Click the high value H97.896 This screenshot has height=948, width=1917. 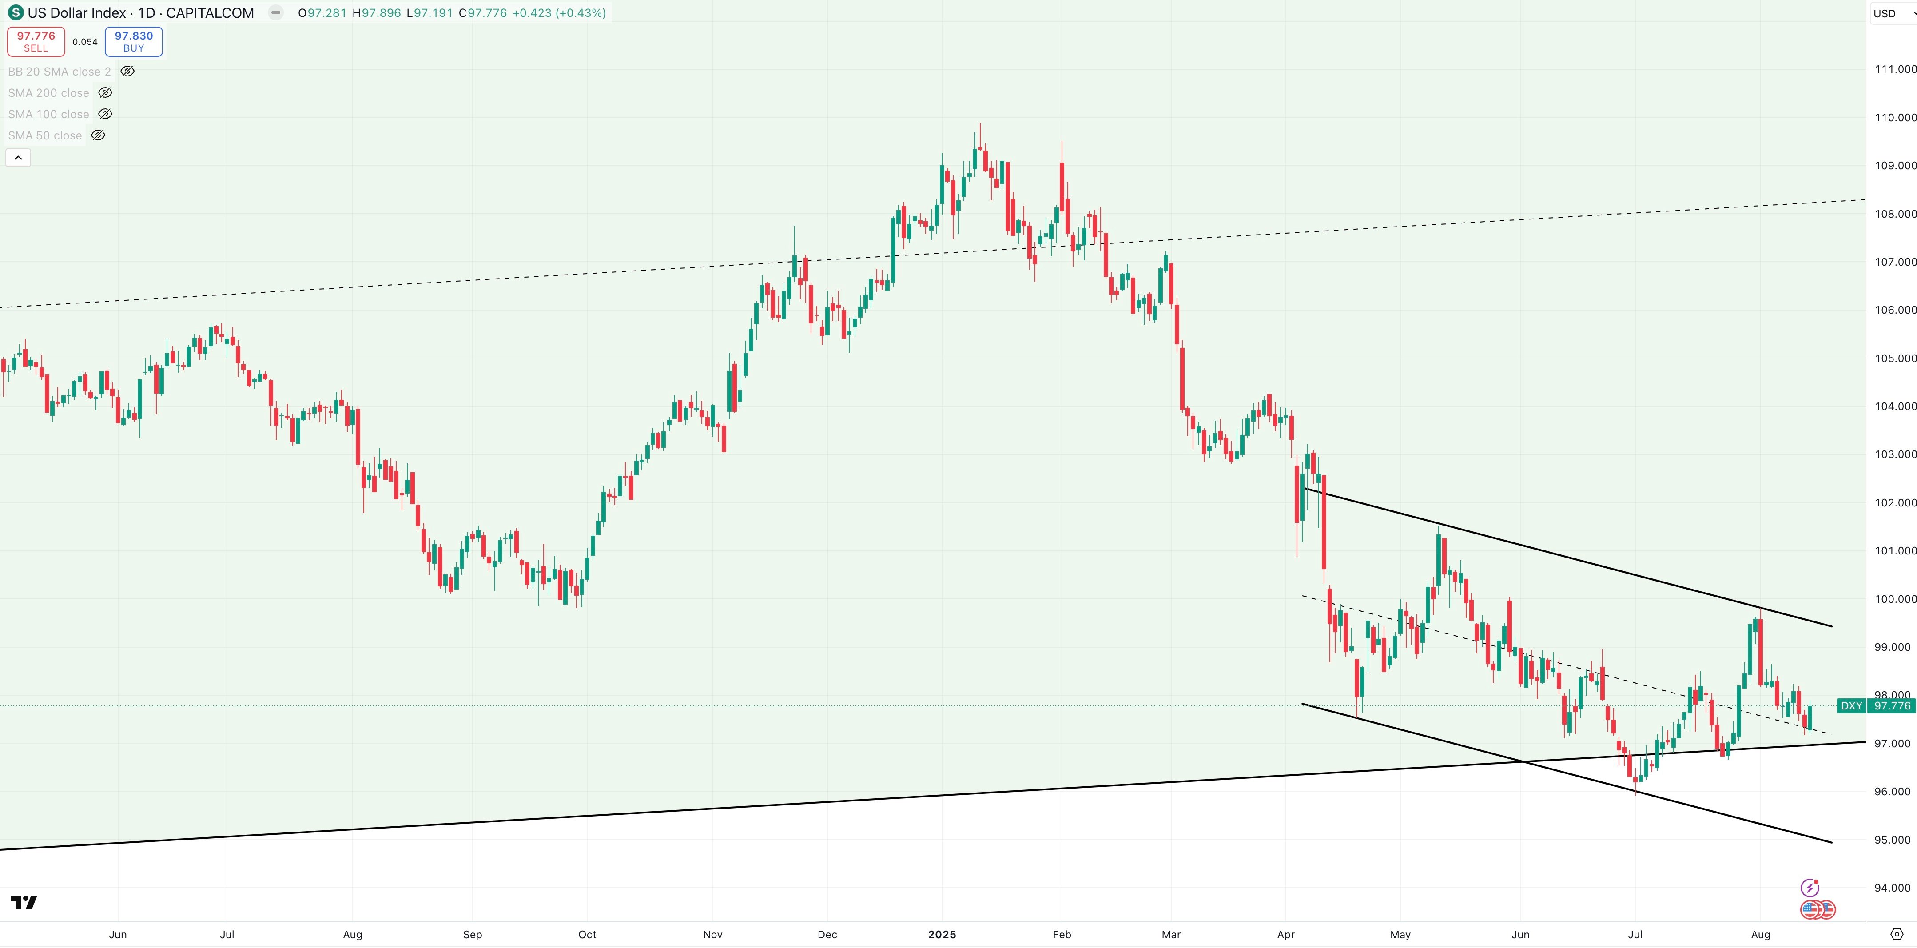click(377, 12)
